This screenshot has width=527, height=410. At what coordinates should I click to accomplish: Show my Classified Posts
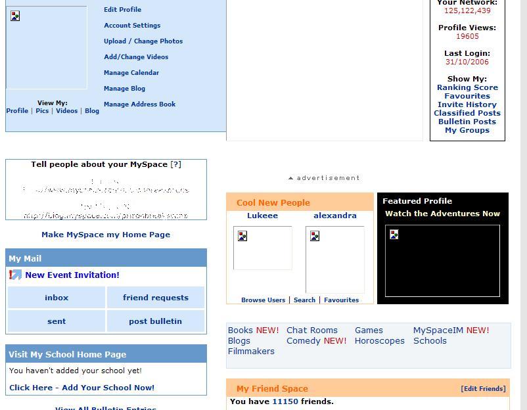[x=467, y=113]
